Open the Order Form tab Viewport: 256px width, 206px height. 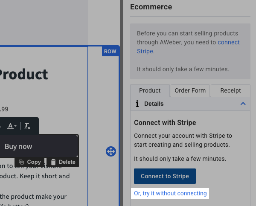pos(190,90)
